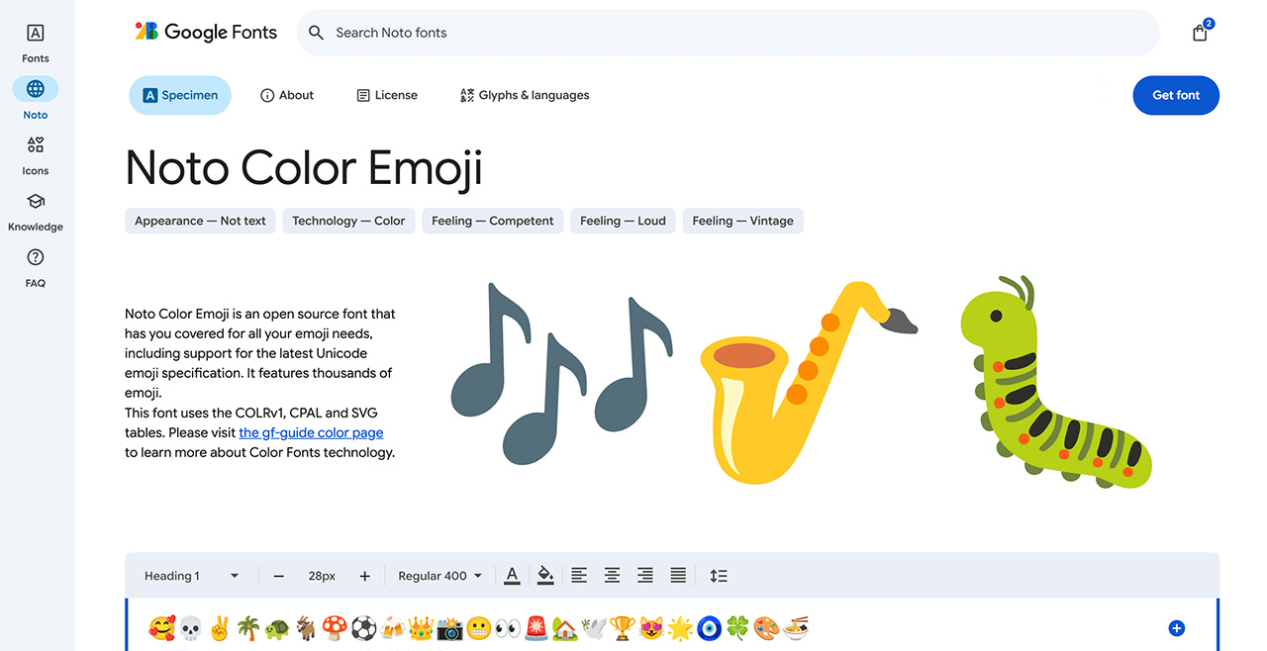Viewport: 1267px width, 651px height.
Task: Focus the Search Noto fonts field
Action: (x=728, y=33)
